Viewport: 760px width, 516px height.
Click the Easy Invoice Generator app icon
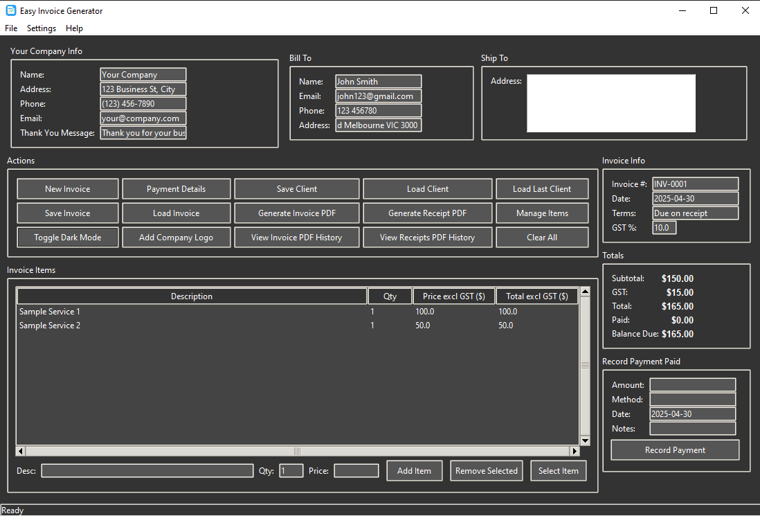(x=10, y=10)
